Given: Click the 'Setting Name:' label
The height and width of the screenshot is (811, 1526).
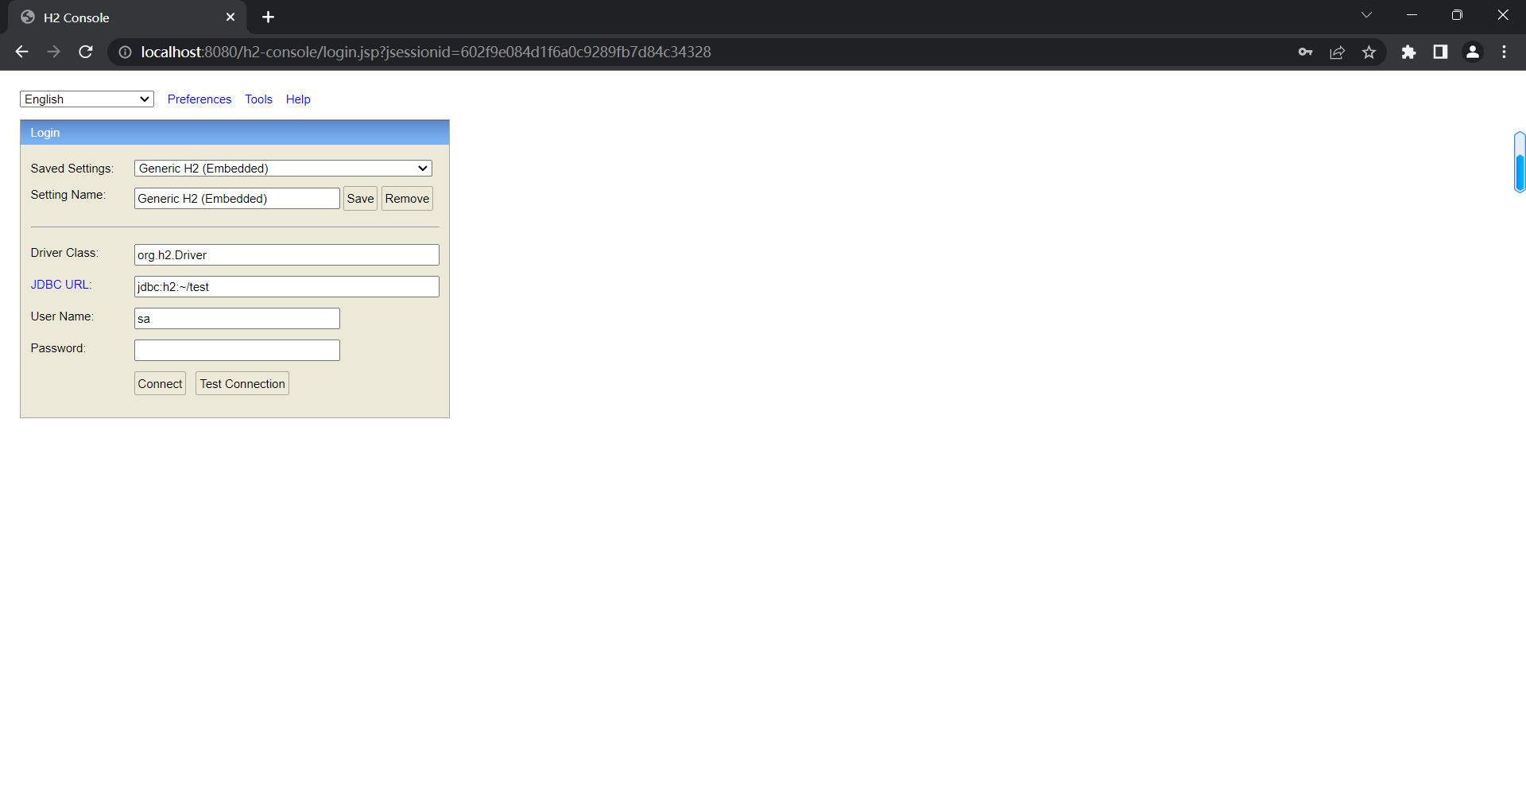Looking at the screenshot, I should [68, 194].
